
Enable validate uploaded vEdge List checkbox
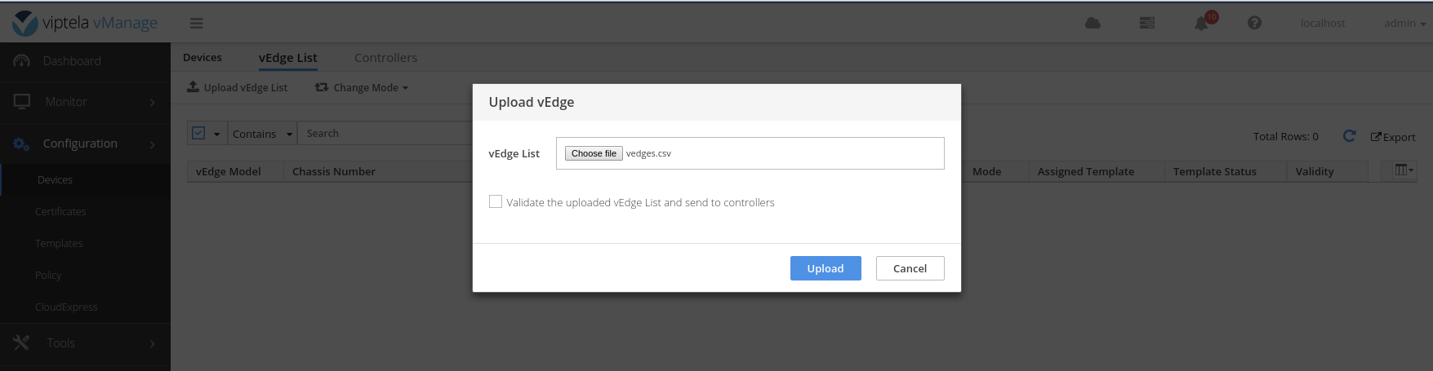(496, 201)
